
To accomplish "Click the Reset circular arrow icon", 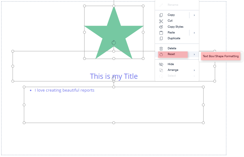I will coord(161,54).
